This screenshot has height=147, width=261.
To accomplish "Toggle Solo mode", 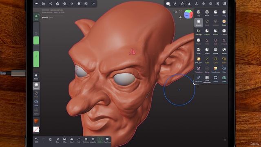I will pyautogui.click(x=58, y=140).
